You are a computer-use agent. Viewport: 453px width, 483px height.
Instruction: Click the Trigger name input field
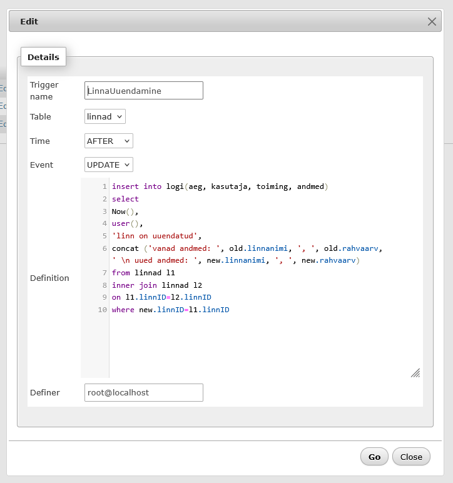pyautogui.click(x=144, y=91)
